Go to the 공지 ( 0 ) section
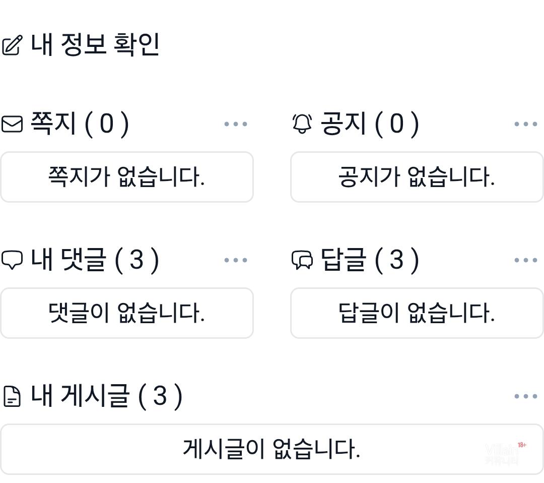 click(370, 124)
